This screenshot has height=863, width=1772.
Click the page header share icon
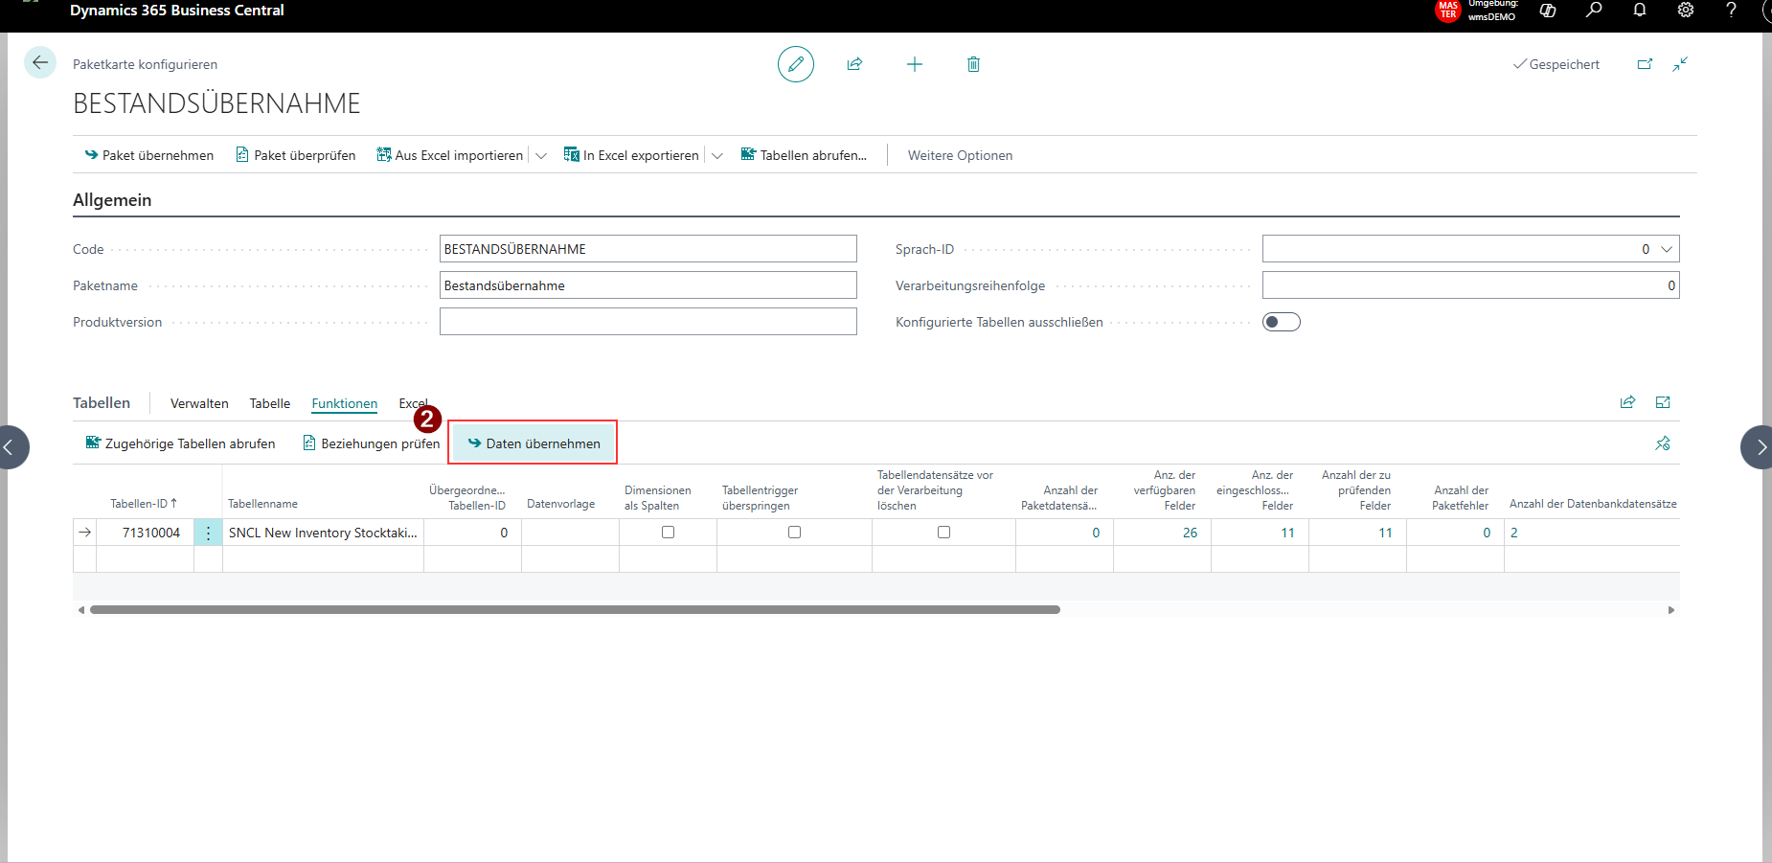point(854,64)
